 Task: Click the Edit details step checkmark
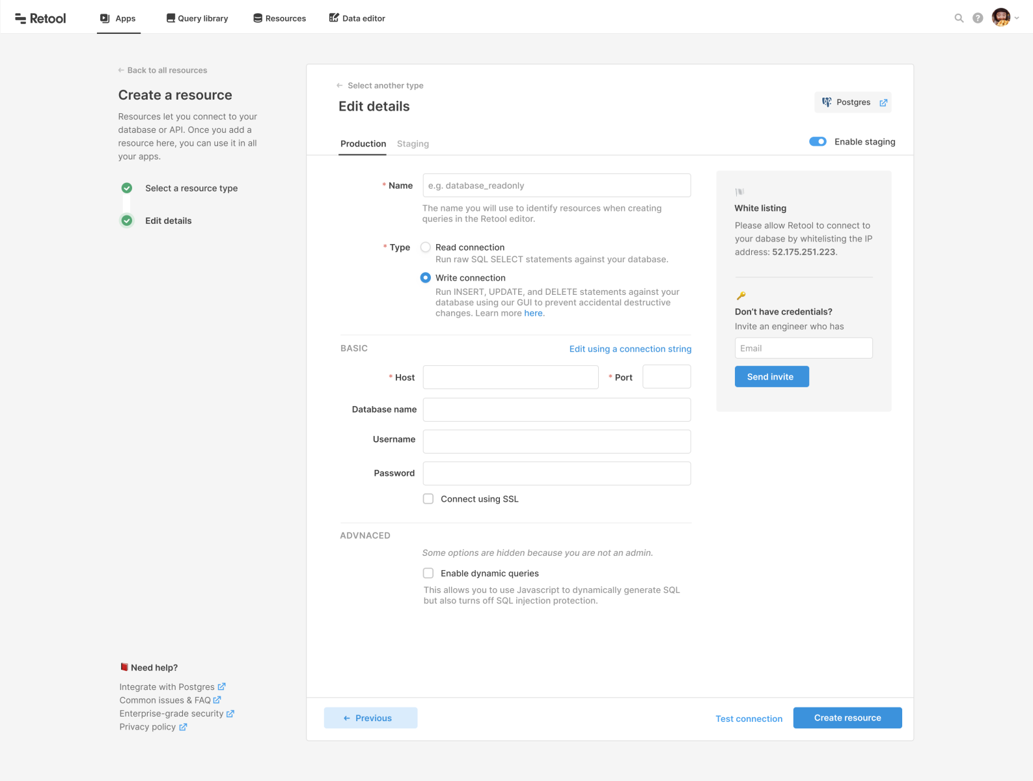127,221
